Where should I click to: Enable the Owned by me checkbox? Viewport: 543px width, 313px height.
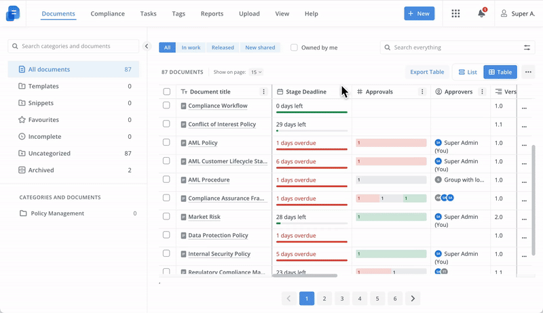pos(294,47)
